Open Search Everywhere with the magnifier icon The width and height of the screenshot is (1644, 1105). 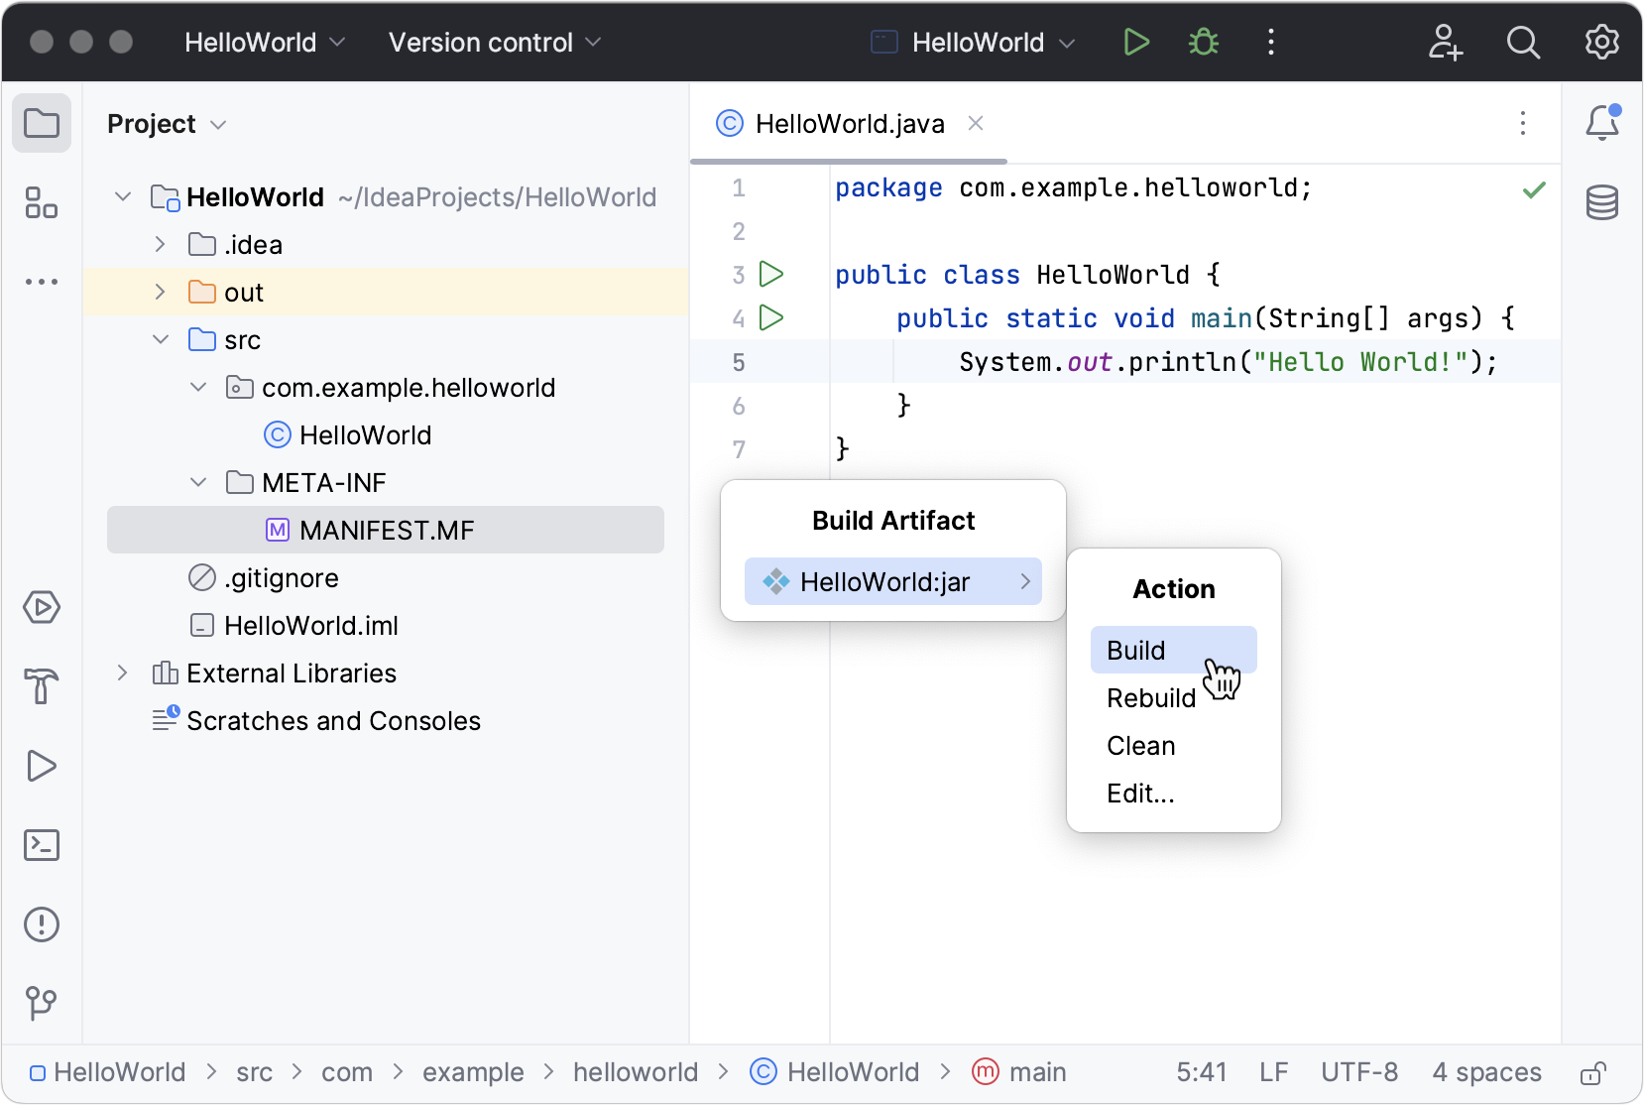[1524, 42]
